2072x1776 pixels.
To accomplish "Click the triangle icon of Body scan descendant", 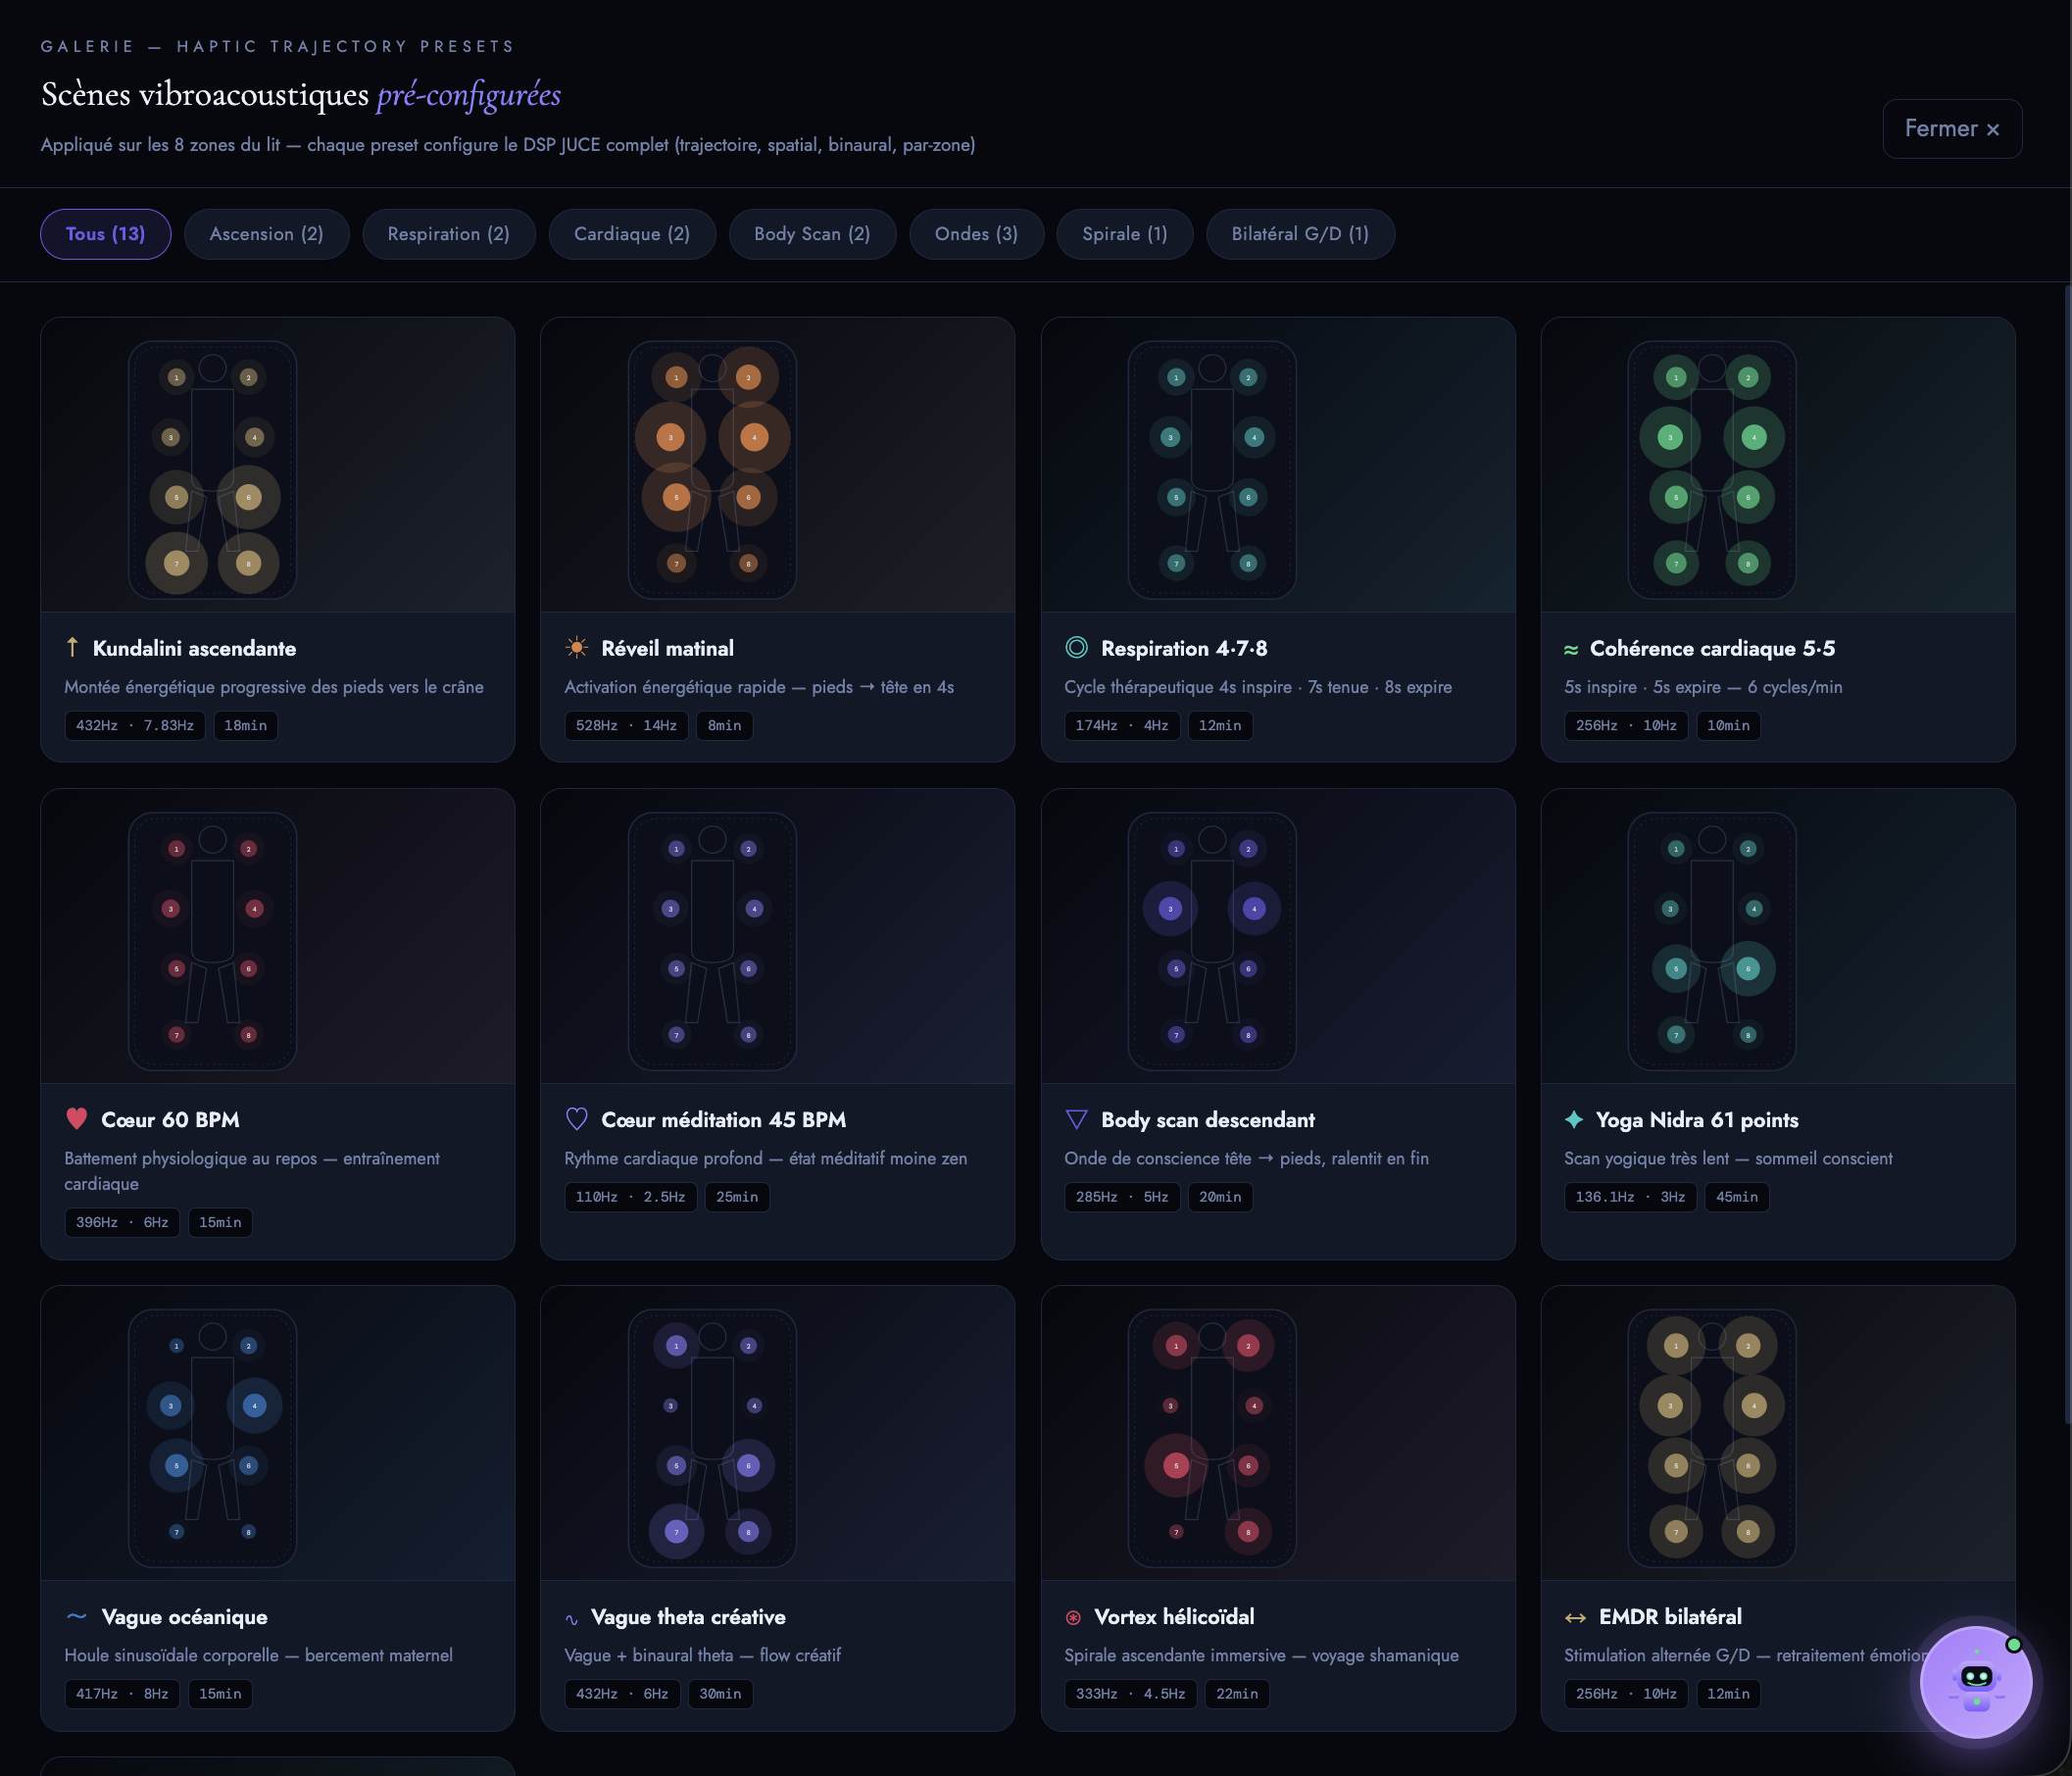I will [x=1076, y=1119].
